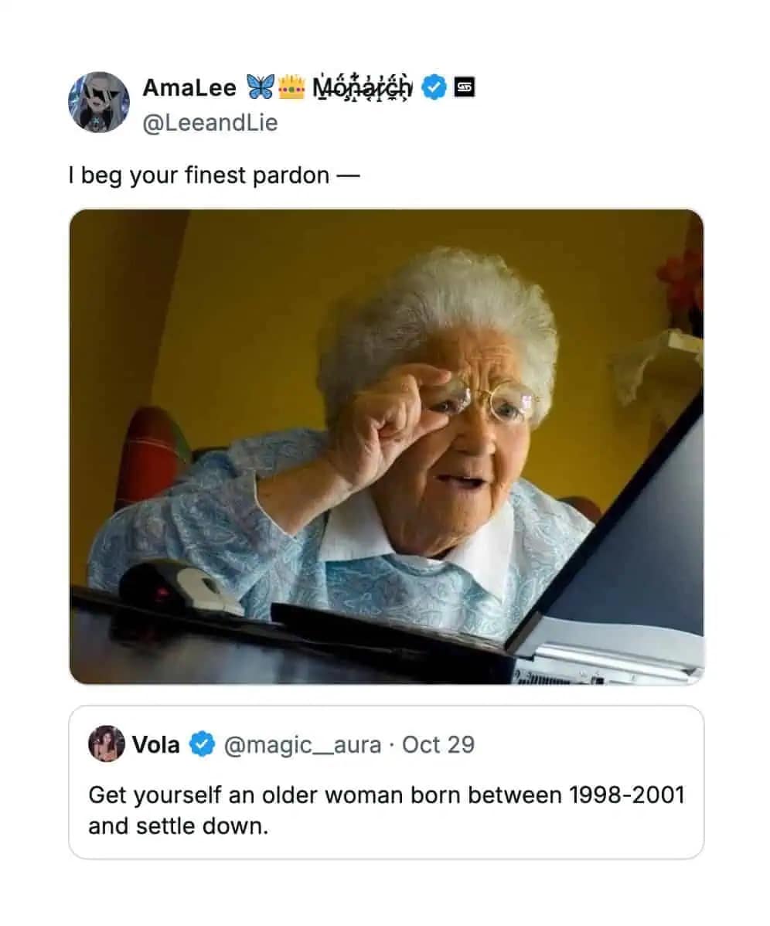
Task: Open the square affiliation badge after the checkmark
Action: 465,87
